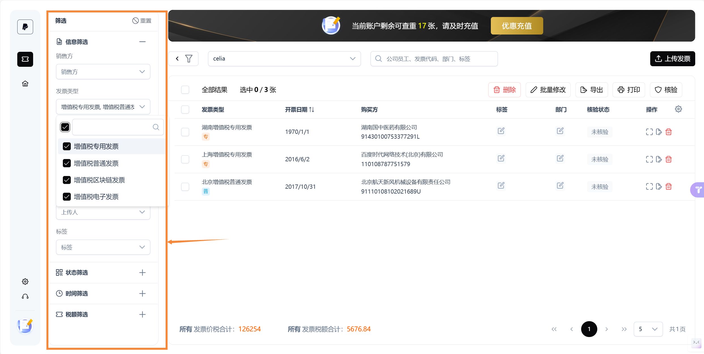Expand the 状态筛选 section
The width and height of the screenshot is (704, 354).
coord(142,273)
